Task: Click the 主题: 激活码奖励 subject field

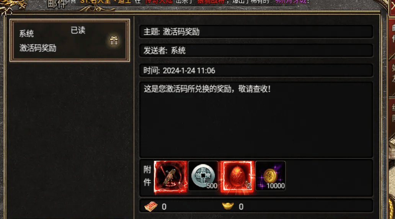Action: (256, 32)
